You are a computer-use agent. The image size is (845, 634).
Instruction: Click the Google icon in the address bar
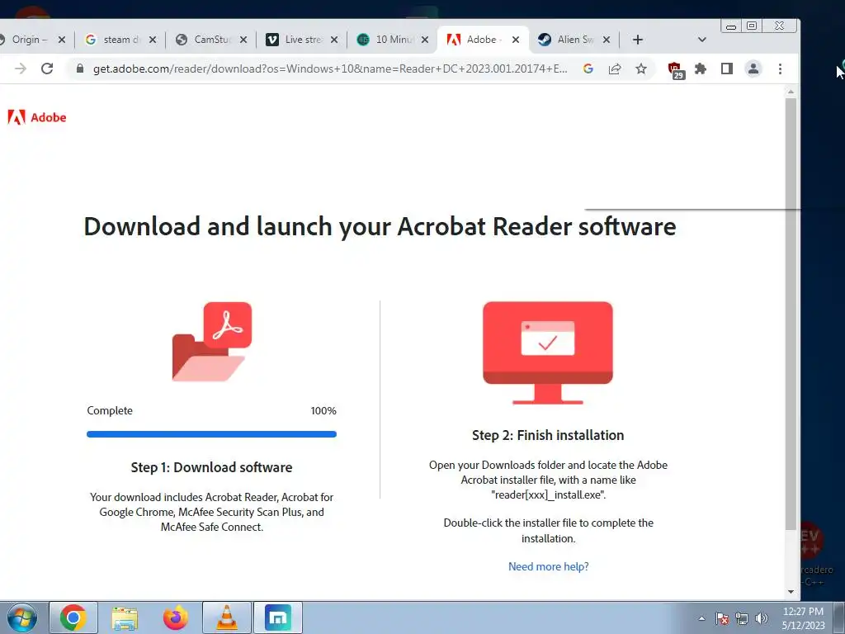[x=588, y=69]
